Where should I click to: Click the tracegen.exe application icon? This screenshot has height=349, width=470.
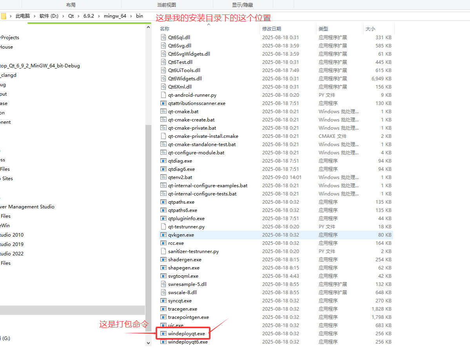click(163, 309)
